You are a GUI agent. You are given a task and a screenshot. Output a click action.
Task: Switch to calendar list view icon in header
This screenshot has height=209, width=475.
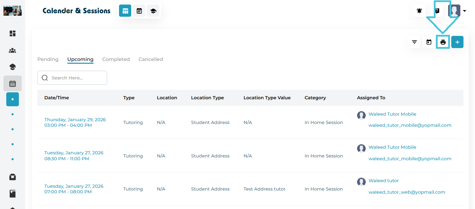(x=139, y=11)
